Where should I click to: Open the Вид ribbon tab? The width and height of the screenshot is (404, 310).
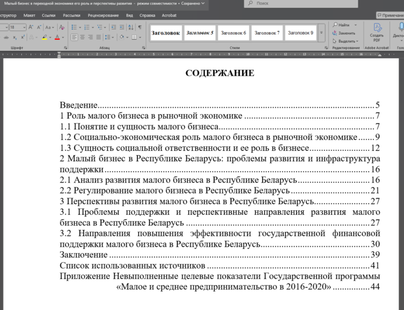click(x=129, y=16)
